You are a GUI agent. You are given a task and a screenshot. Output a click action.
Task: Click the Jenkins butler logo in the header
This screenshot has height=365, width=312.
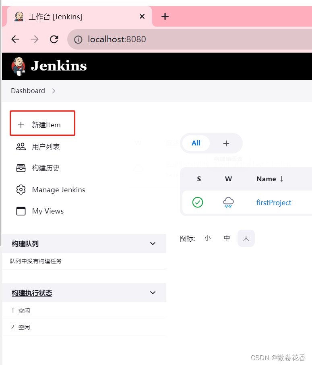pos(19,66)
